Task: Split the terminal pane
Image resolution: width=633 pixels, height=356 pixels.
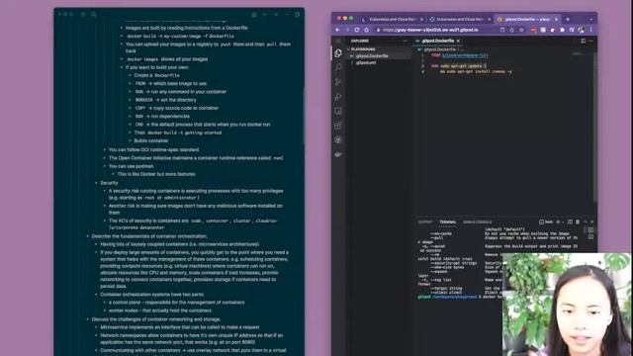Action: pyautogui.click(x=570, y=222)
